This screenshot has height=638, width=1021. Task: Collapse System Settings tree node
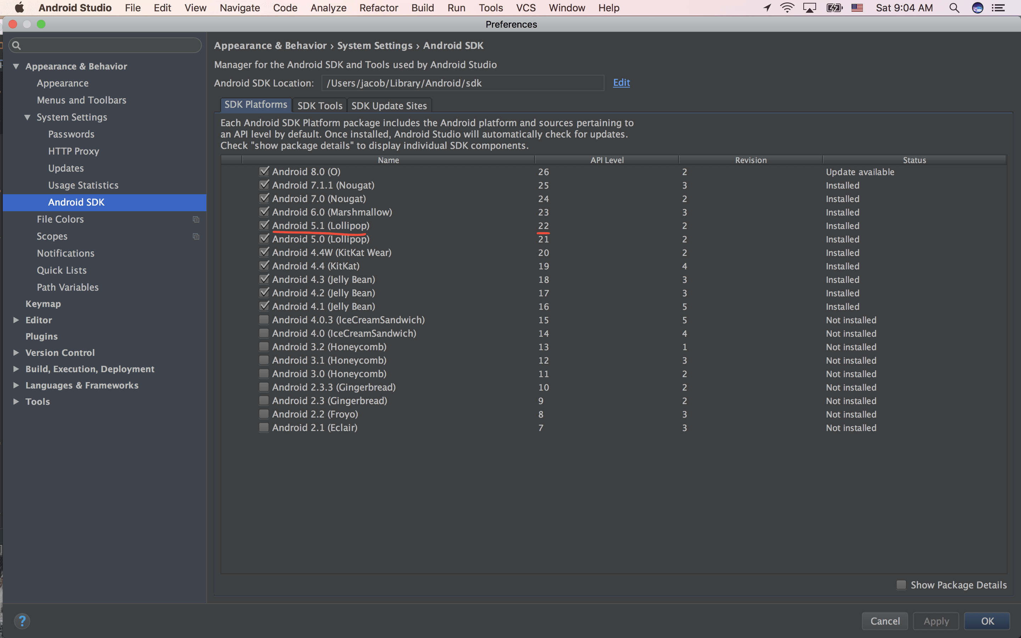[x=27, y=117]
